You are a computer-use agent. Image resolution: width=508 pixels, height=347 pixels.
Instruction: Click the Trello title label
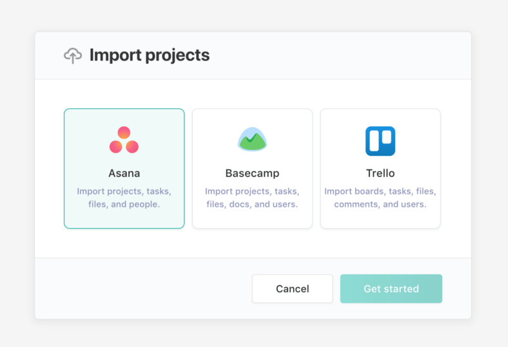pos(380,173)
